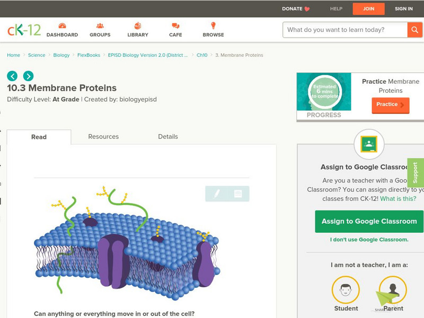Choose the Parent role option

(x=393, y=291)
